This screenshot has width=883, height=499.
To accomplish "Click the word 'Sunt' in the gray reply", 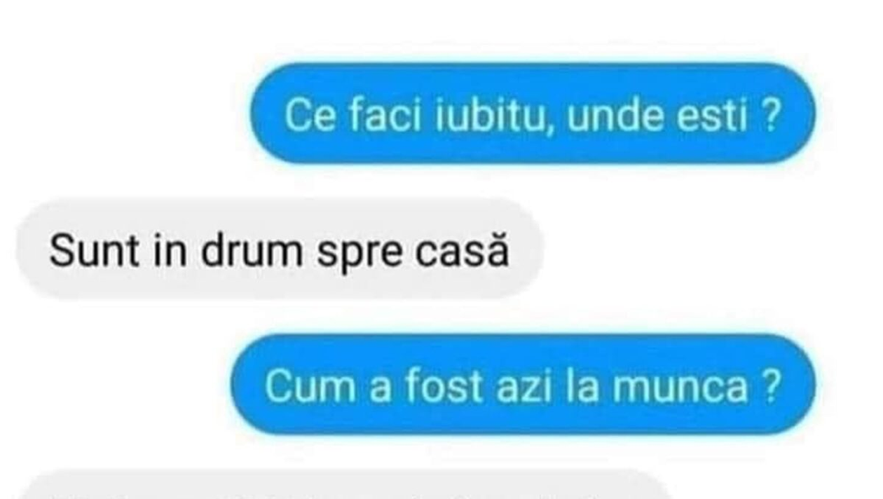I will (x=83, y=252).
